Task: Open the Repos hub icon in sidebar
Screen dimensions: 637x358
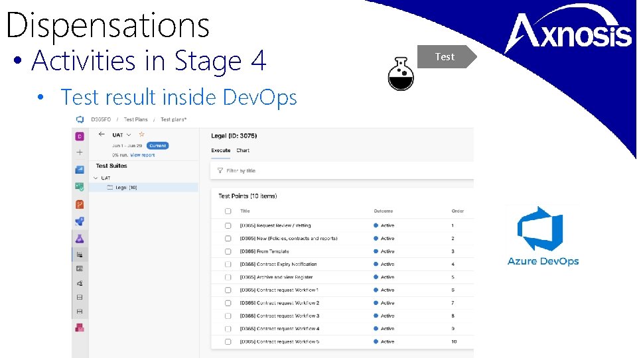Action: pyautogui.click(x=80, y=204)
